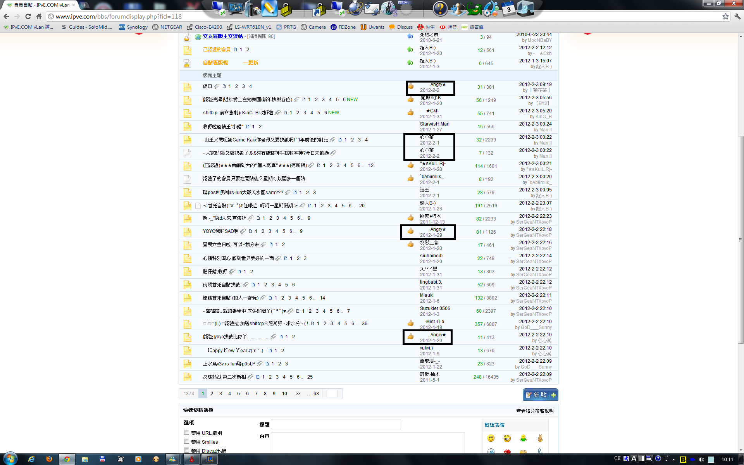Jump to last page 63 link
The width and height of the screenshot is (744, 465).
pyautogui.click(x=316, y=394)
